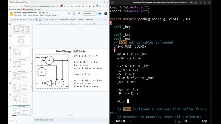The image size is (221, 124).
Task: Open the Edit menu
Action: [20, 15]
